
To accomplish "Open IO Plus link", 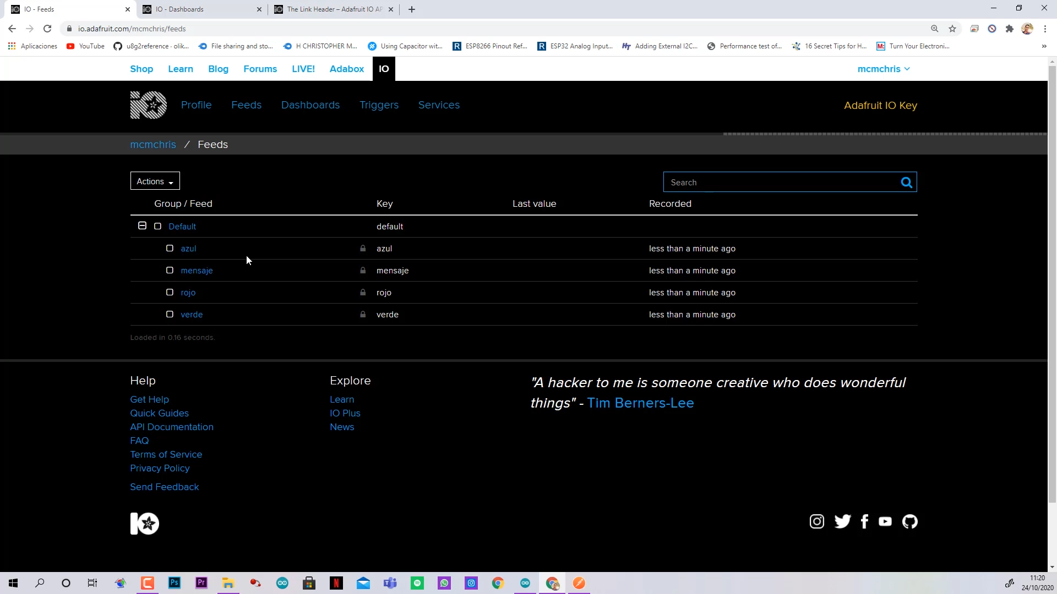I will pos(345,414).
